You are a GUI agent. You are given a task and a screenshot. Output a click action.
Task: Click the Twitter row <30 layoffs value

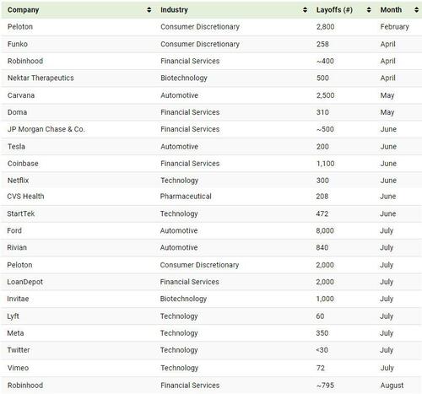pyautogui.click(x=322, y=350)
